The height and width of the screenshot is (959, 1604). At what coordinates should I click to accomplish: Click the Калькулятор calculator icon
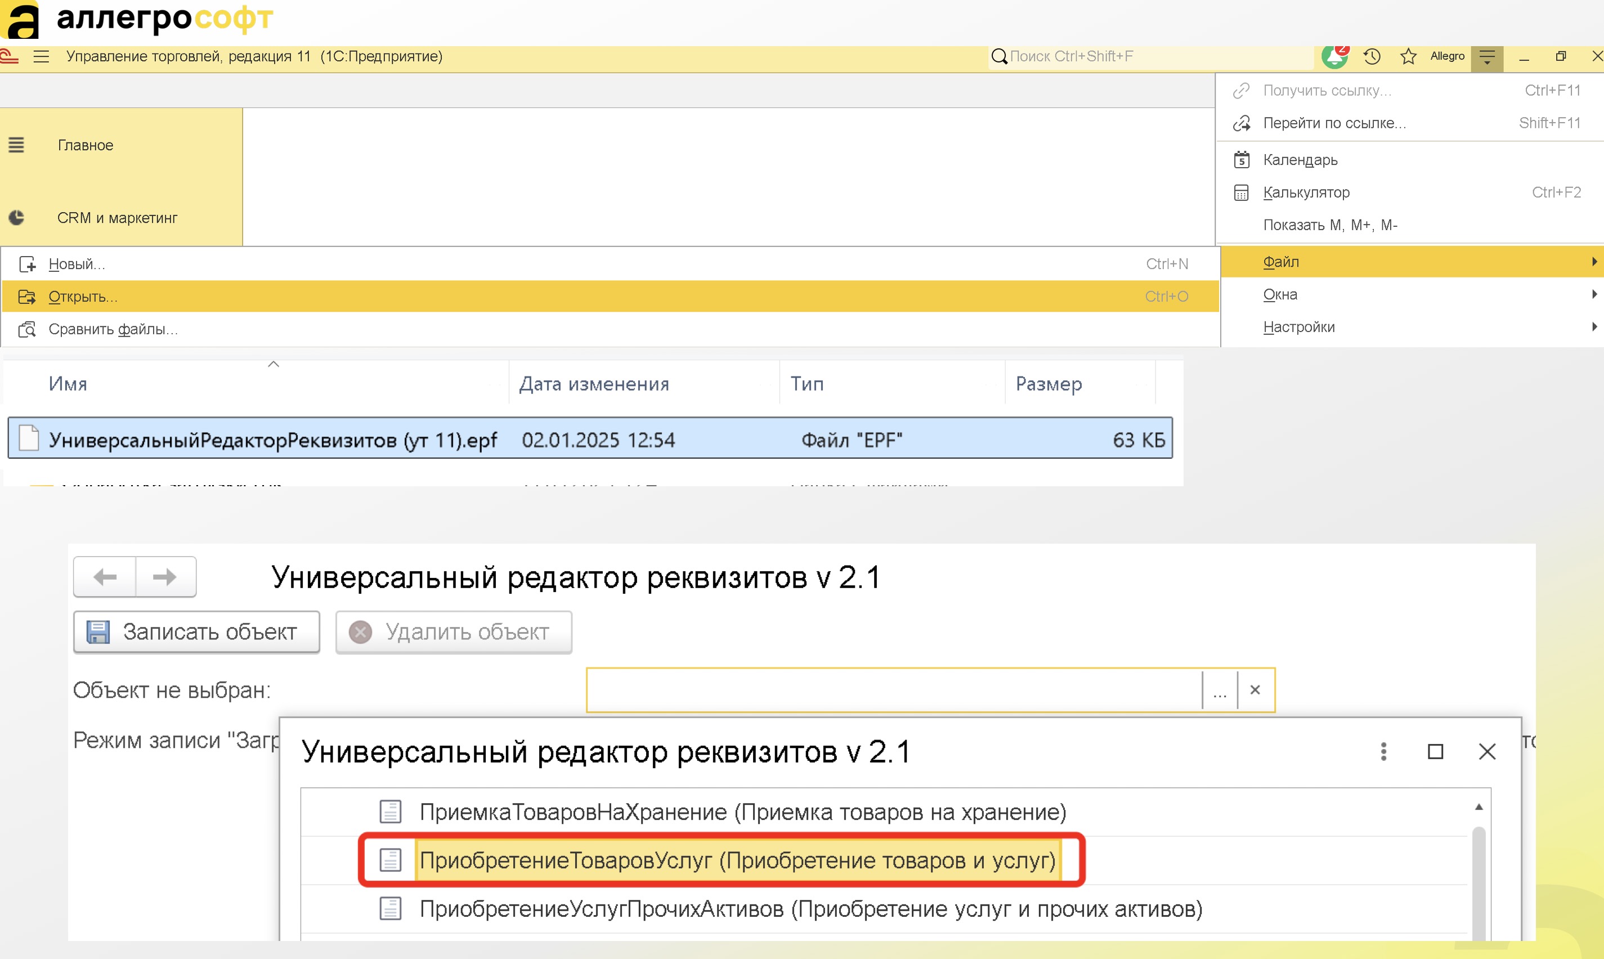1242,192
